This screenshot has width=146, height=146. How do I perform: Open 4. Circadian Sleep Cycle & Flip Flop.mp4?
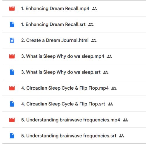(65, 88)
